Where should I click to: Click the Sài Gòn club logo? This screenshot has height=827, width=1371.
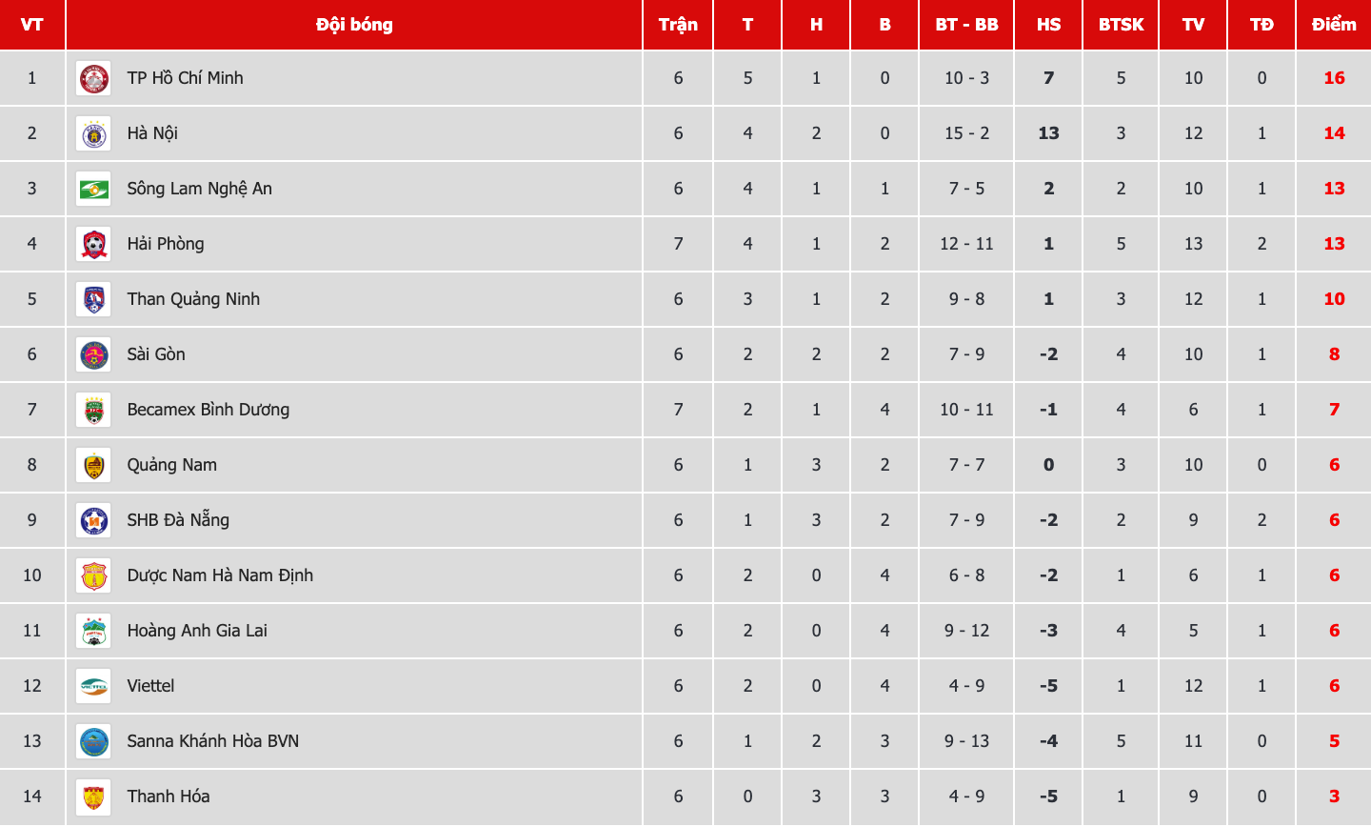(93, 354)
